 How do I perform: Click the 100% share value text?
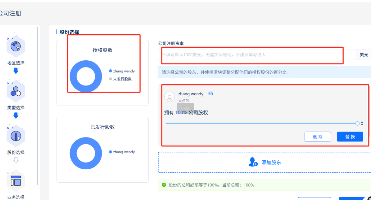181,112
